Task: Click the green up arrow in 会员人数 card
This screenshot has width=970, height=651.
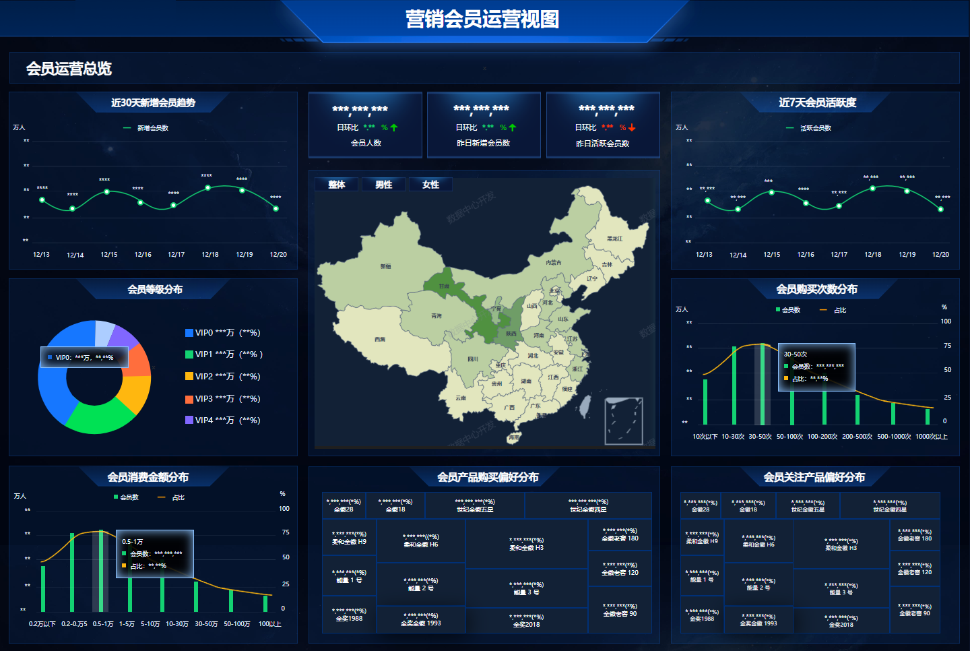Action: point(394,127)
